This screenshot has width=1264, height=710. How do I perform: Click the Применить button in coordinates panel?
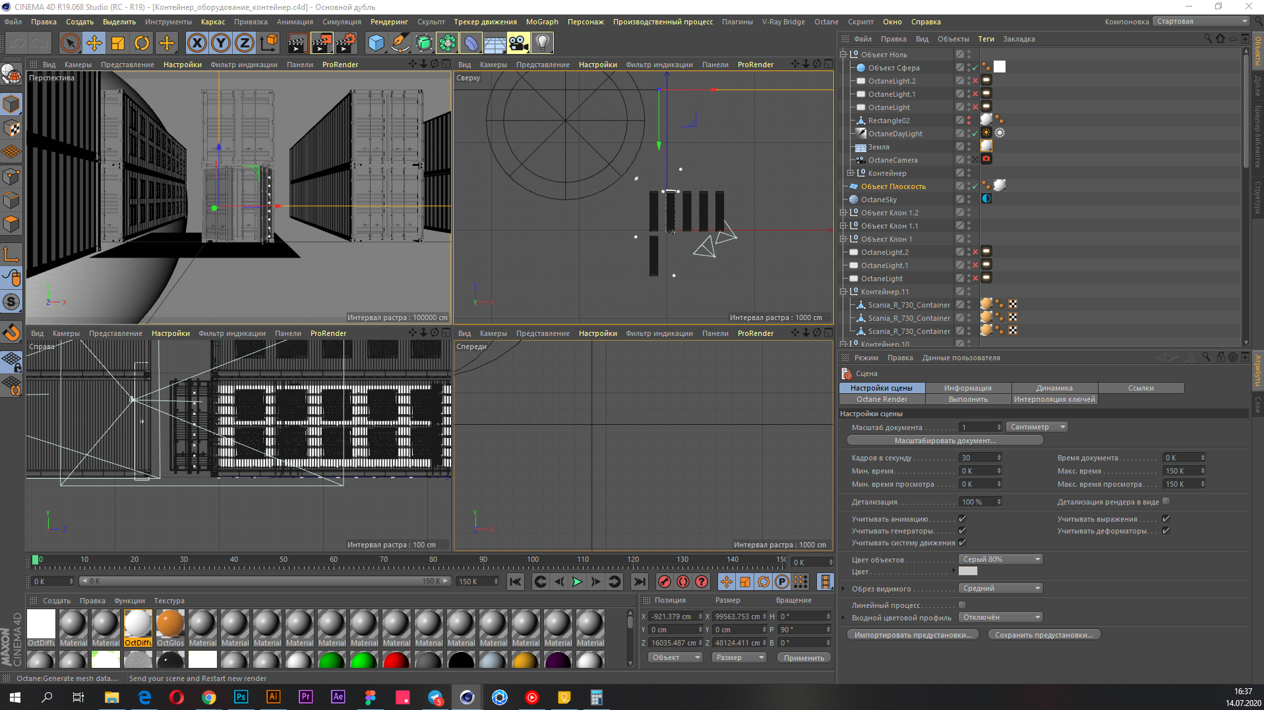pyautogui.click(x=803, y=658)
